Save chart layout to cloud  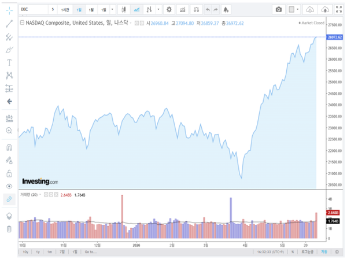[x=325, y=9]
